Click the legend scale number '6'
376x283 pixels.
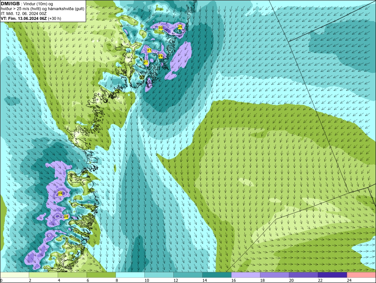[88, 280]
